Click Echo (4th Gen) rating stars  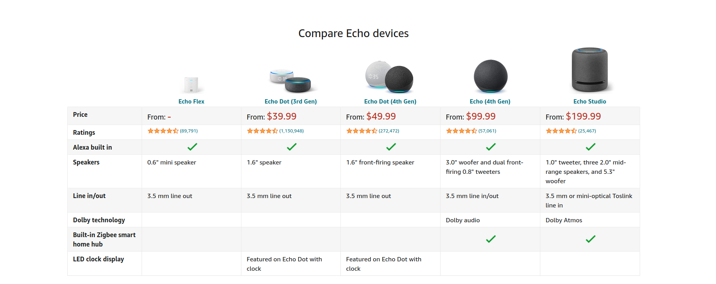point(461,131)
